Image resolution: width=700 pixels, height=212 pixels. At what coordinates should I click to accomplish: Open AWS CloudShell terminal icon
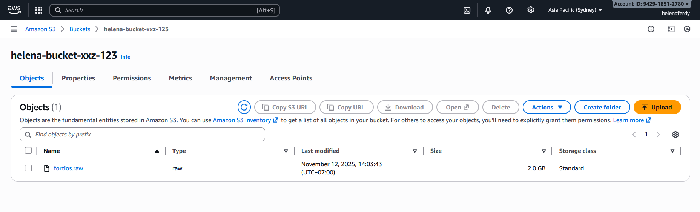(x=467, y=10)
